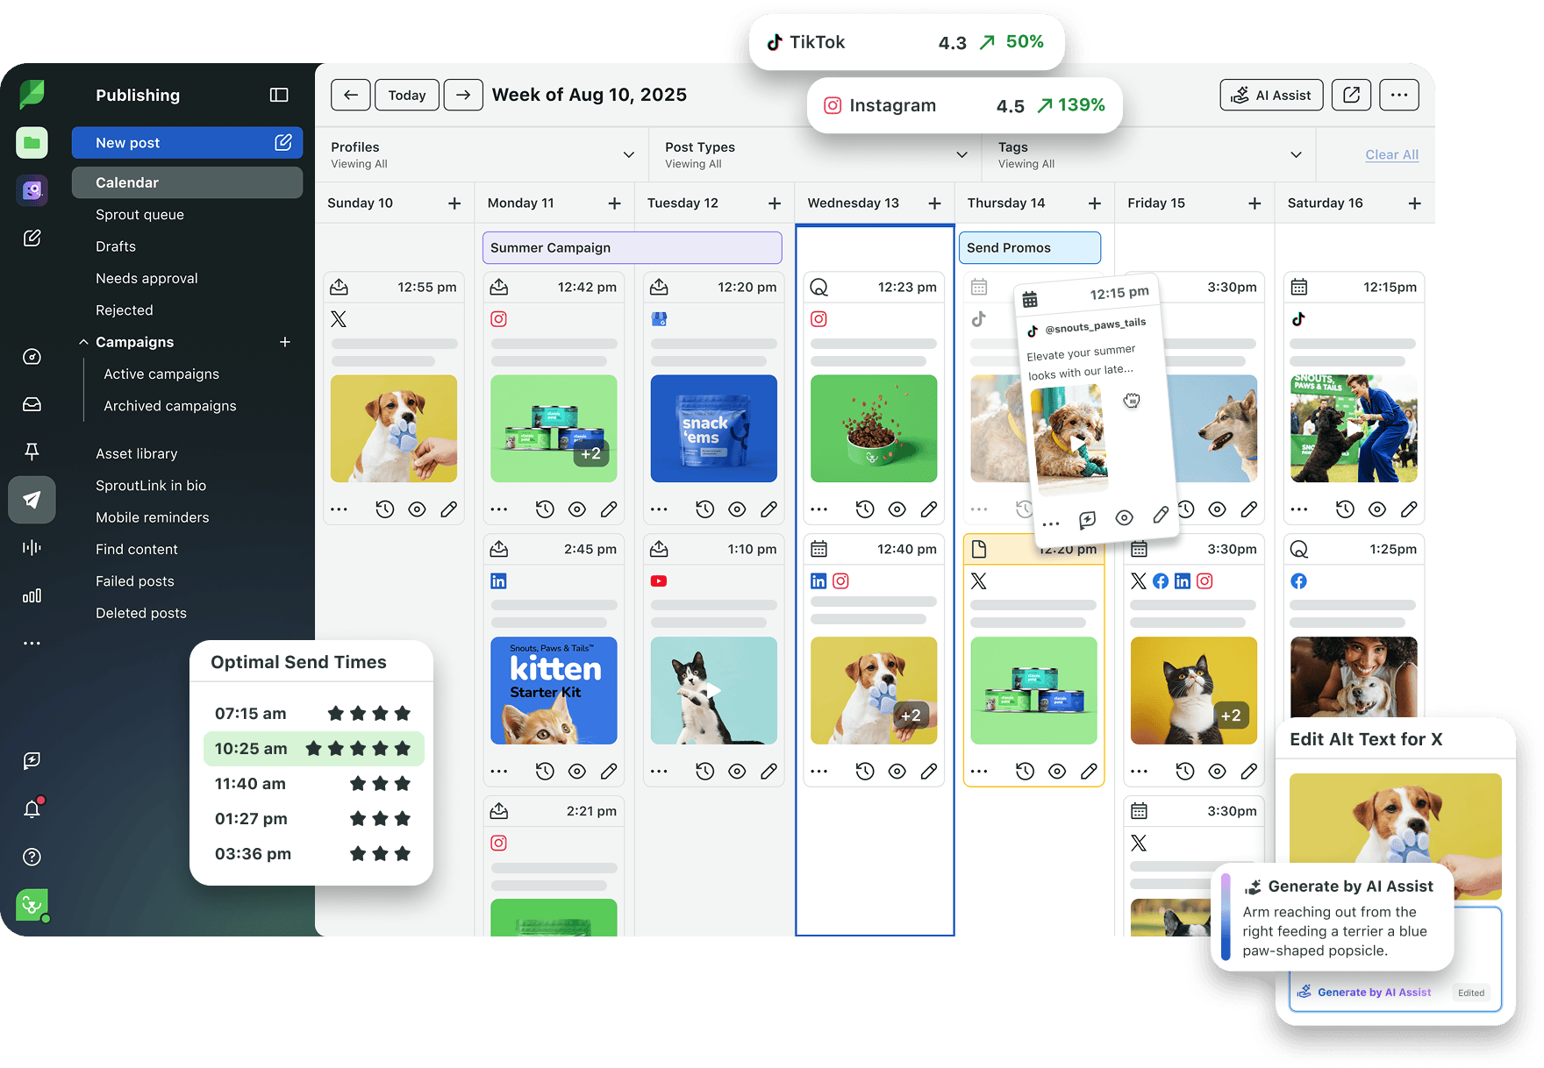
Task: Open ellipsis menu on Tuesday 12:20 pm post
Action: click(x=659, y=509)
